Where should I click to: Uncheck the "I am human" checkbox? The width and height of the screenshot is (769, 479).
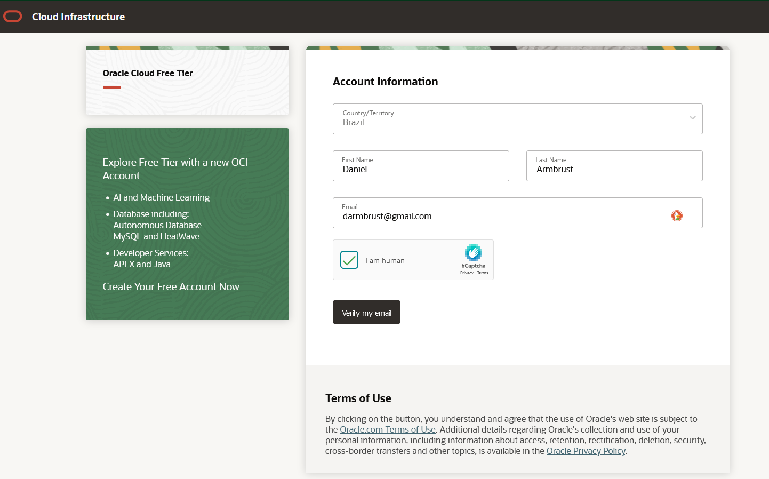point(349,260)
